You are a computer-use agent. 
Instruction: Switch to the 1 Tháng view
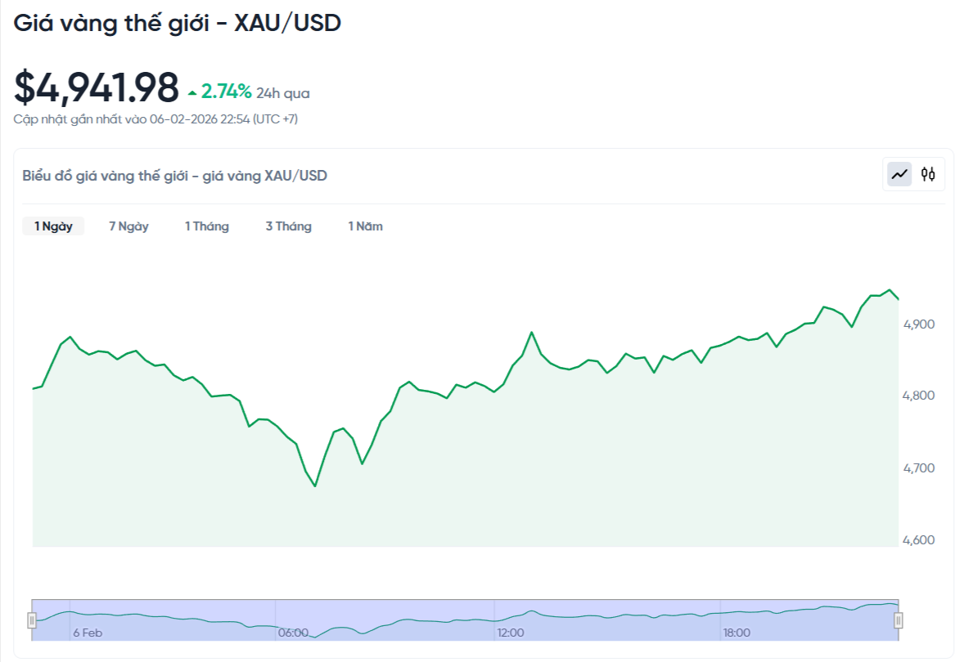(x=207, y=226)
